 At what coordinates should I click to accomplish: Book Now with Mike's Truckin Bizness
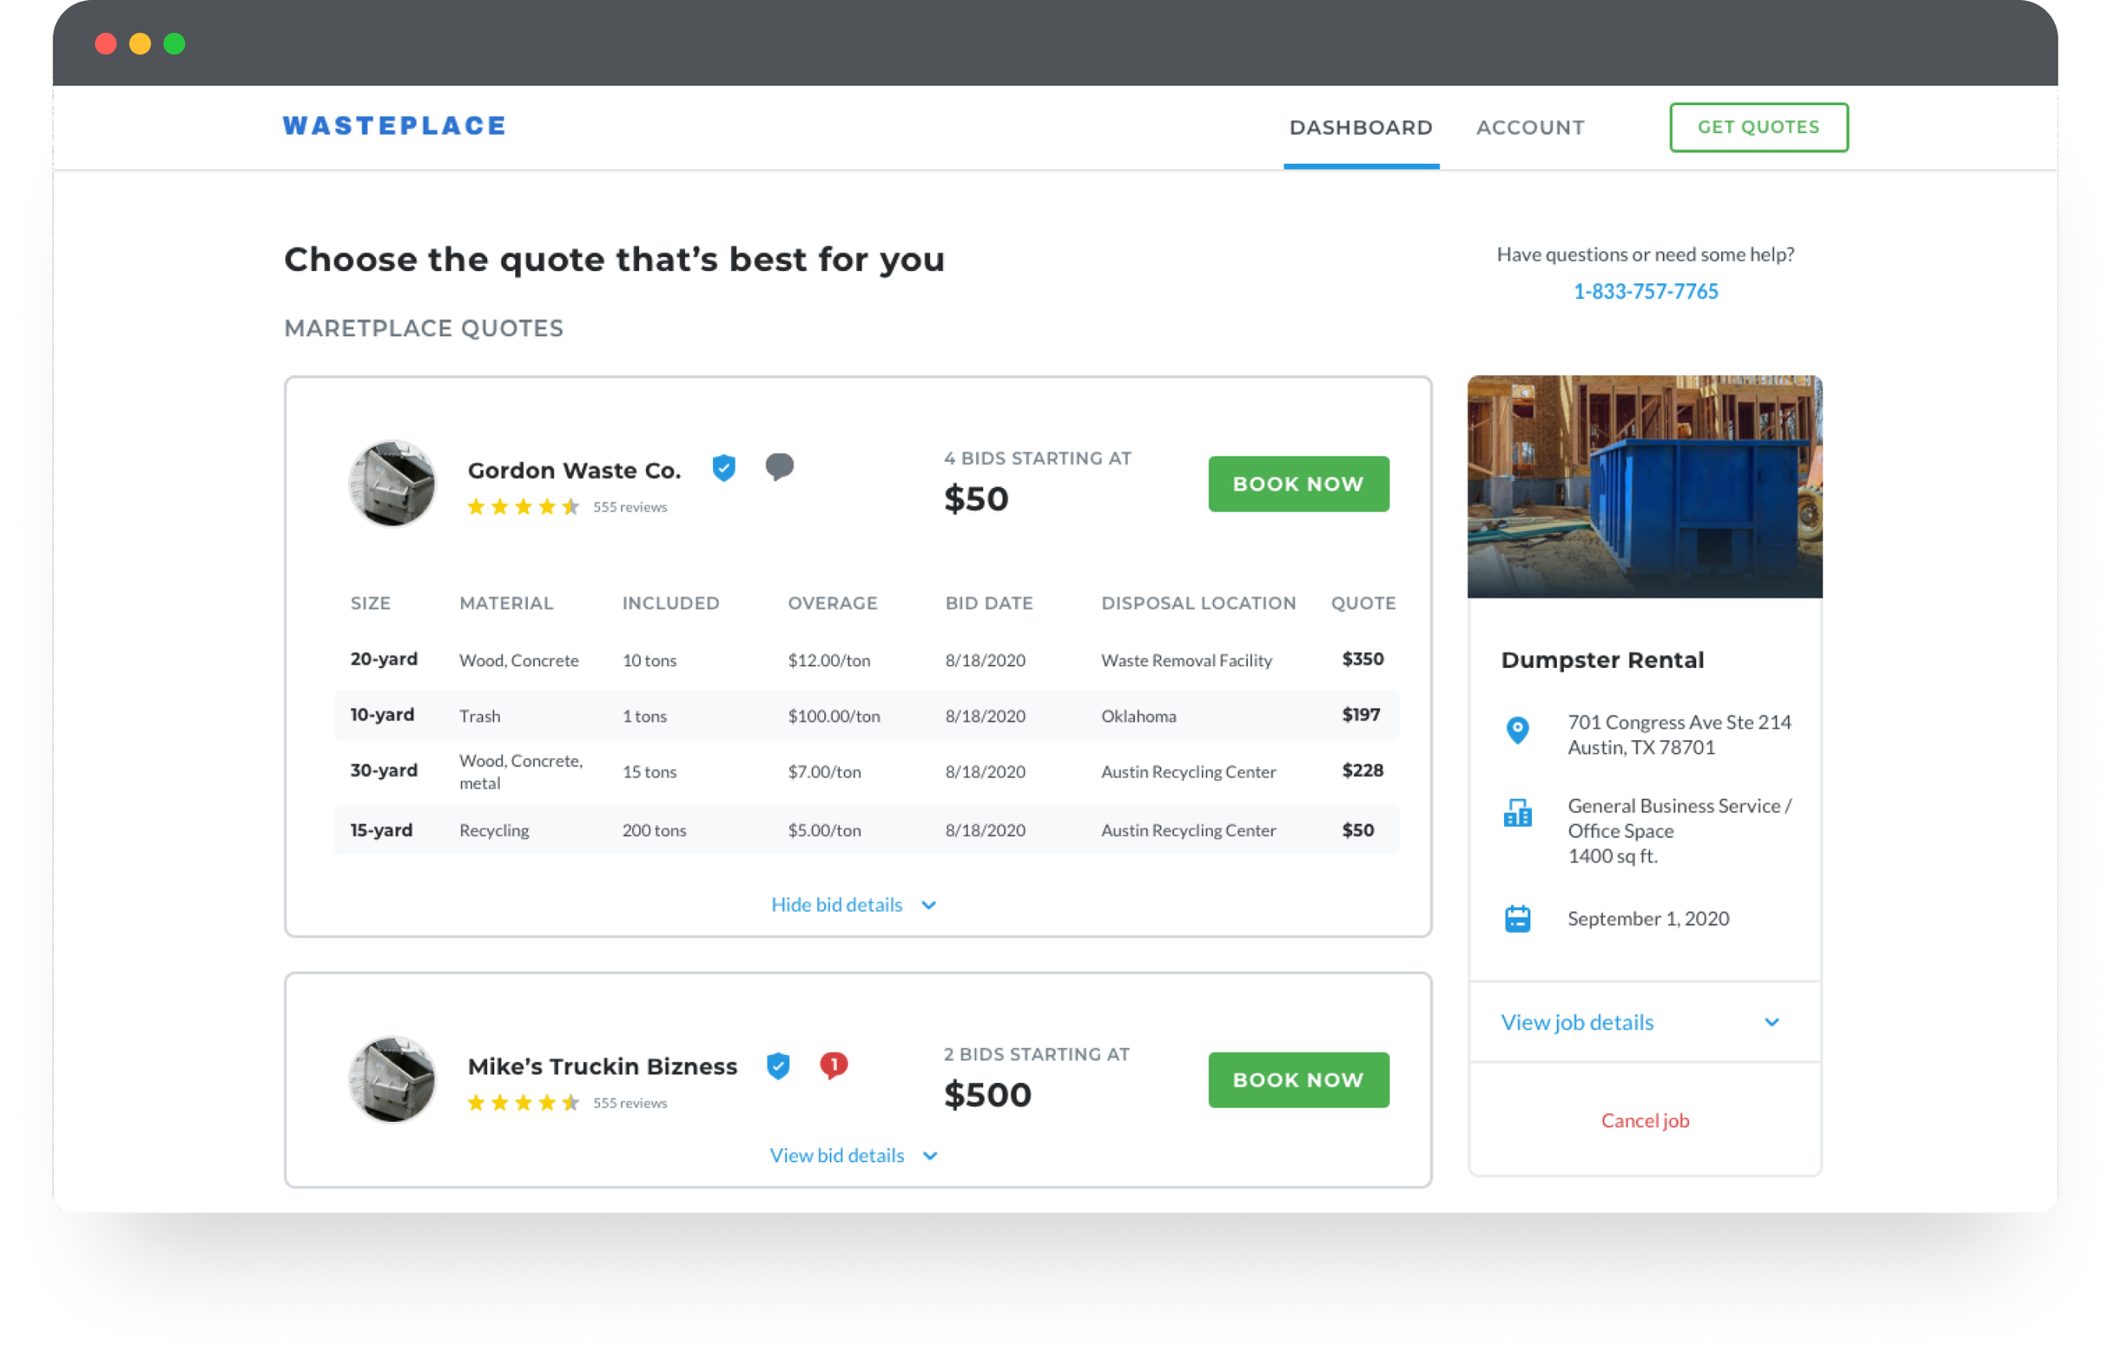pos(1298,1080)
